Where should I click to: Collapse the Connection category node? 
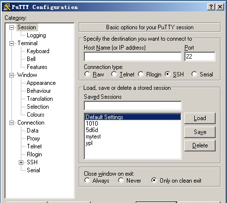click(x=11, y=123)
